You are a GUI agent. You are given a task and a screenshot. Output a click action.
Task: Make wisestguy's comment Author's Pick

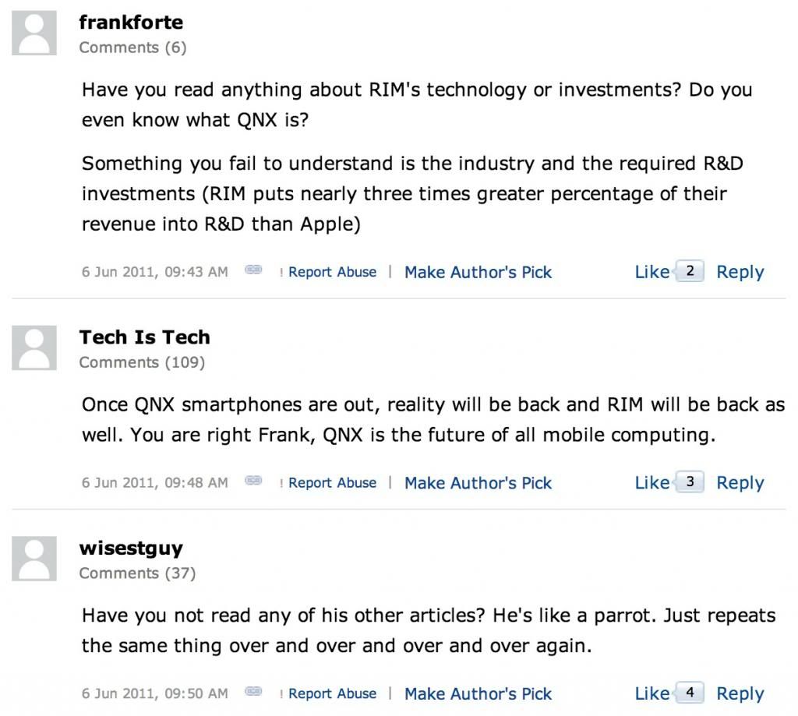pos(478,693)
